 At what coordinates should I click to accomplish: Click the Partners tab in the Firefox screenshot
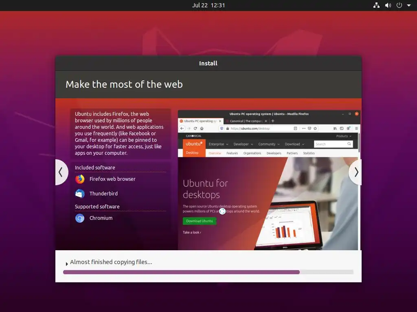292,153
